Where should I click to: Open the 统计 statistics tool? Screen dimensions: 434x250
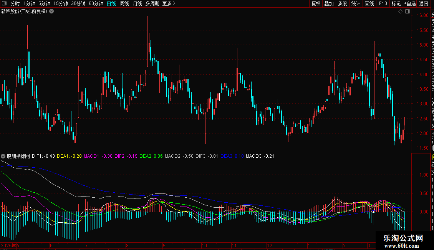pos(356,3)
